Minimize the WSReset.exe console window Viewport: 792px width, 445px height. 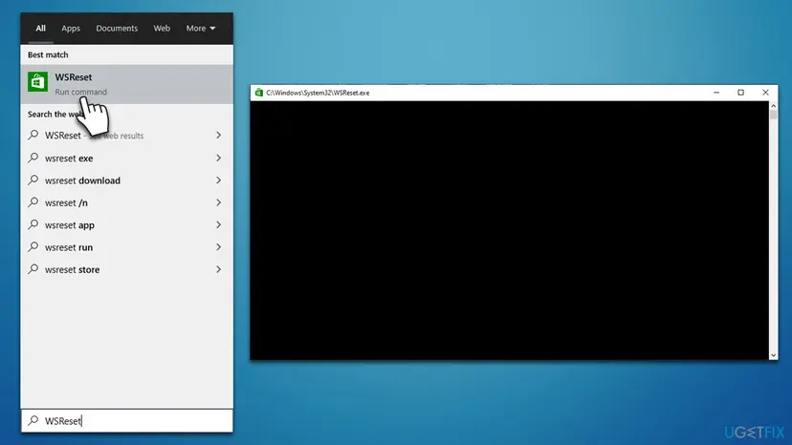point(716,93)
